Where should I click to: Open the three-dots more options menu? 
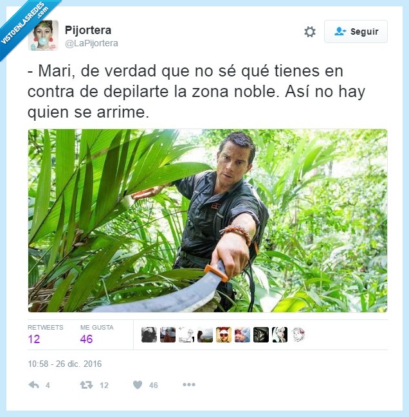[189, 385]
